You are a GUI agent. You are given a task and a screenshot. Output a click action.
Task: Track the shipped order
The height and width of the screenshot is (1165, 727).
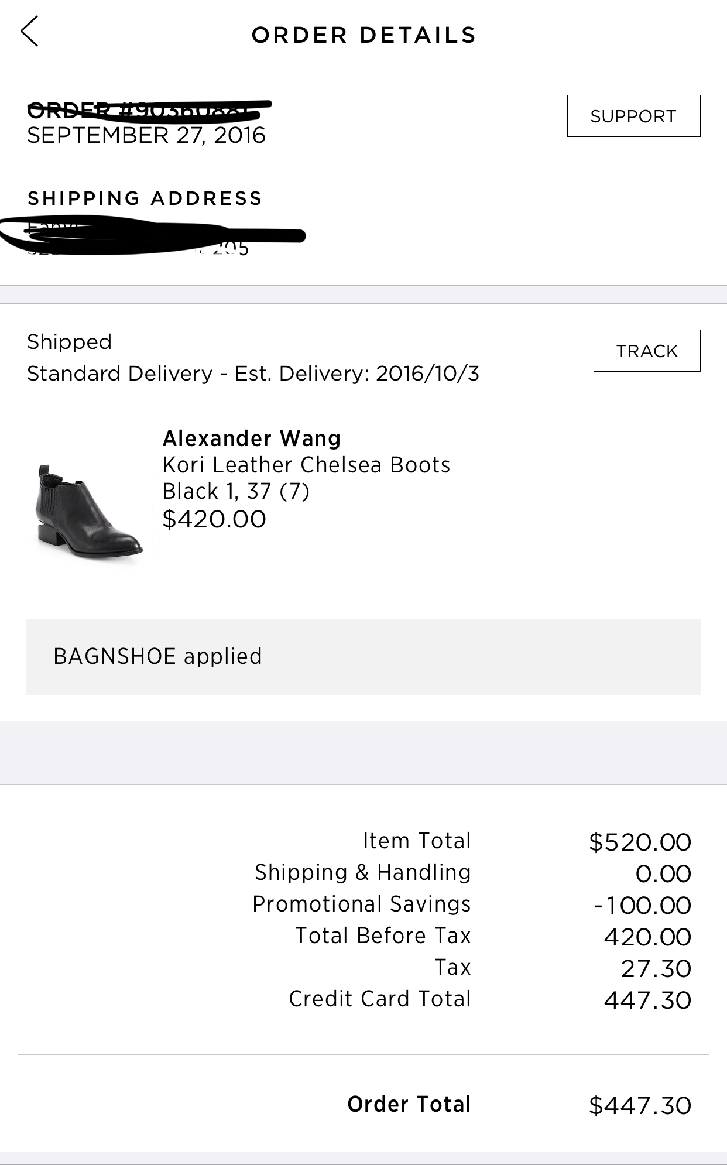coord(646,351)
